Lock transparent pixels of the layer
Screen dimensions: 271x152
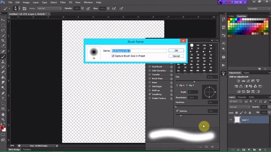click(236, 113)
